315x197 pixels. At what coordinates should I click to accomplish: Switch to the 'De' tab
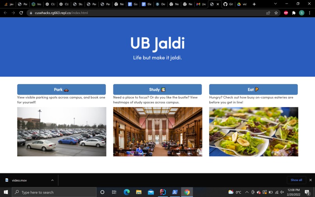point(160,4)
